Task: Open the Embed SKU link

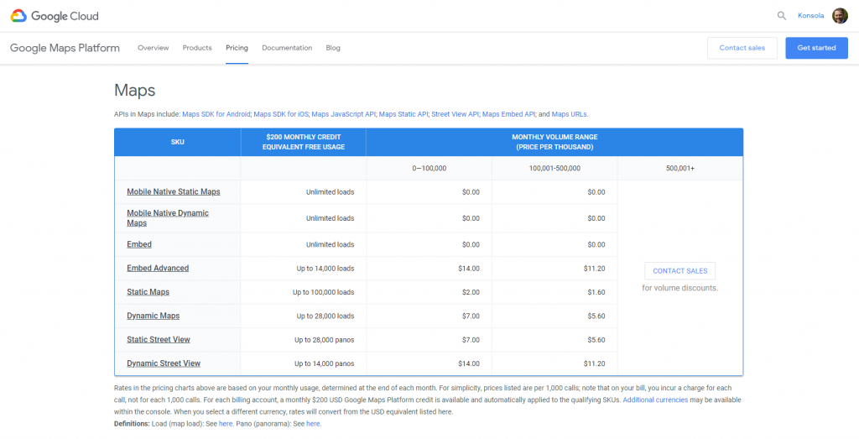Action: 139,244
